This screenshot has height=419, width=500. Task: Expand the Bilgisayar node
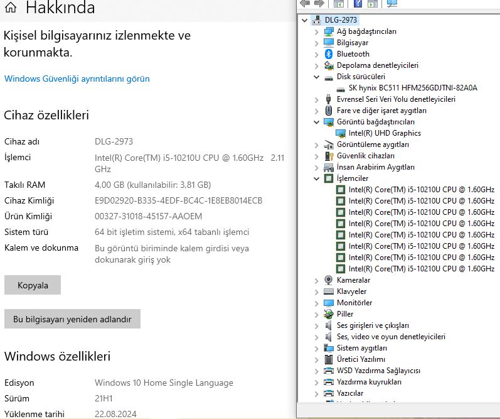316,43
